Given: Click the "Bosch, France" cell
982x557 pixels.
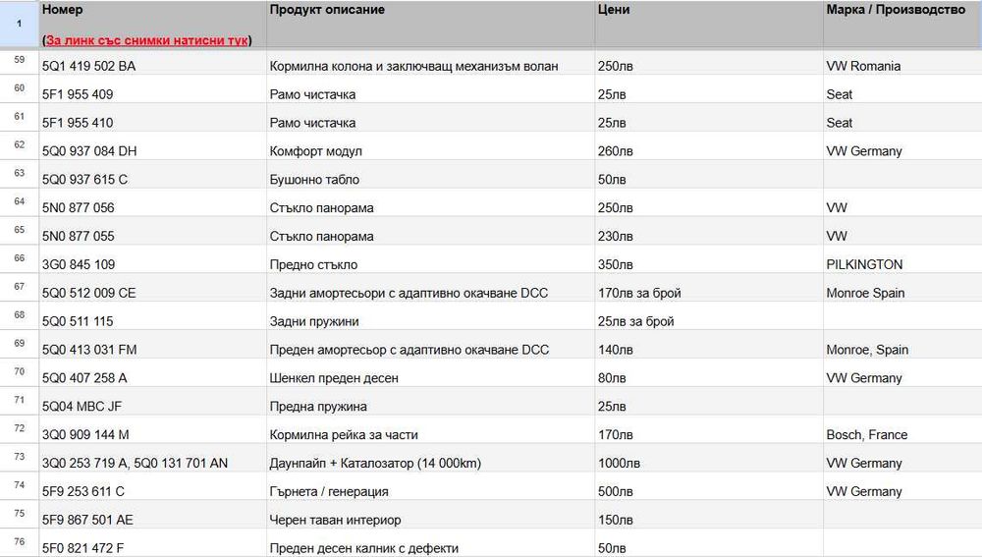Looking at the screenshot, I should pyautogui.click(x=867, y=434).
